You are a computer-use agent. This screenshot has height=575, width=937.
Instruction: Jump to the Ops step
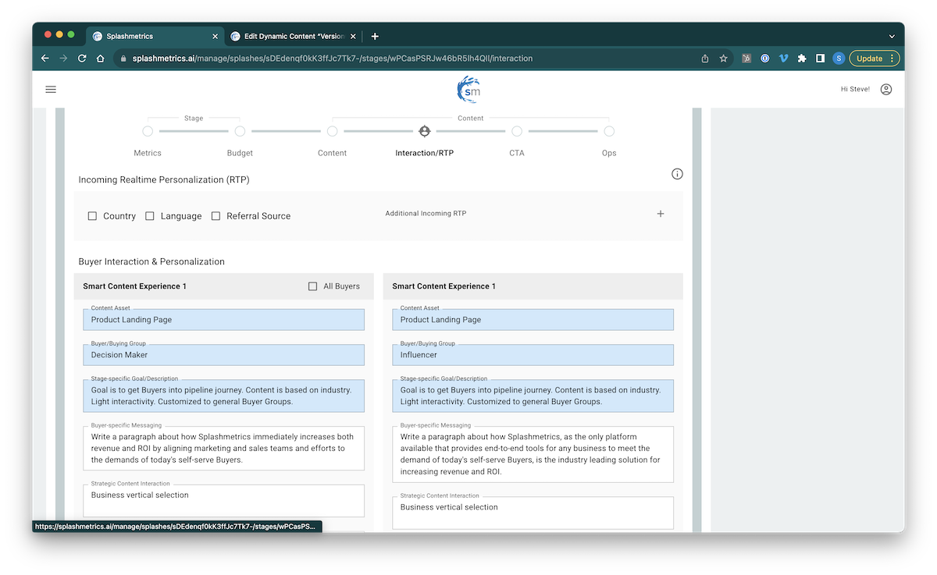point(609,132)
